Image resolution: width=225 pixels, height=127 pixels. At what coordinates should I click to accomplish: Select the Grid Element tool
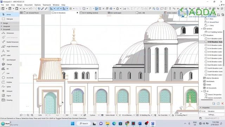pyautogui.click(x=9, y=60)
